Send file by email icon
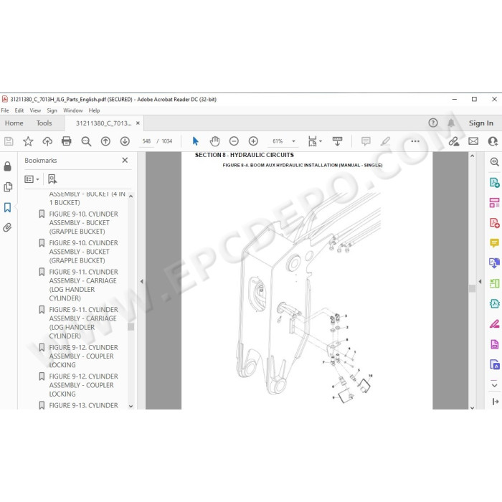Viewport: 502px width, 502px height. click(473, 141)
